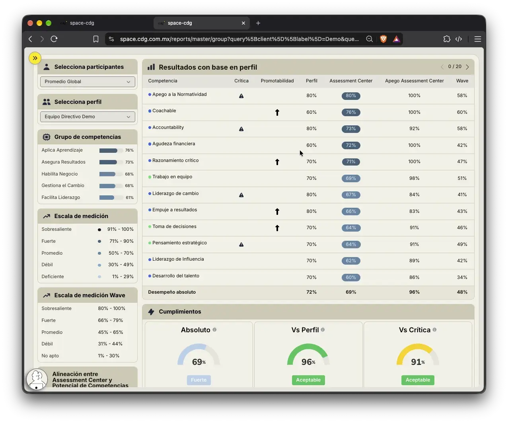Open site settings icon in address bar
This screenshot has height=423, width=508.
[111, 39]
